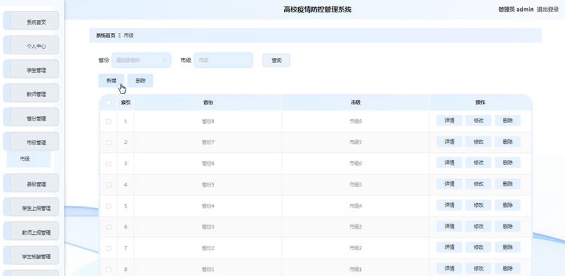Click the 高校疫情防控管理系统 title
The image size is (565, 276).
[x=318, y=10]
